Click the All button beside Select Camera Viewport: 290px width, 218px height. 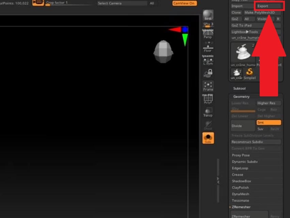tap(152, 3)
